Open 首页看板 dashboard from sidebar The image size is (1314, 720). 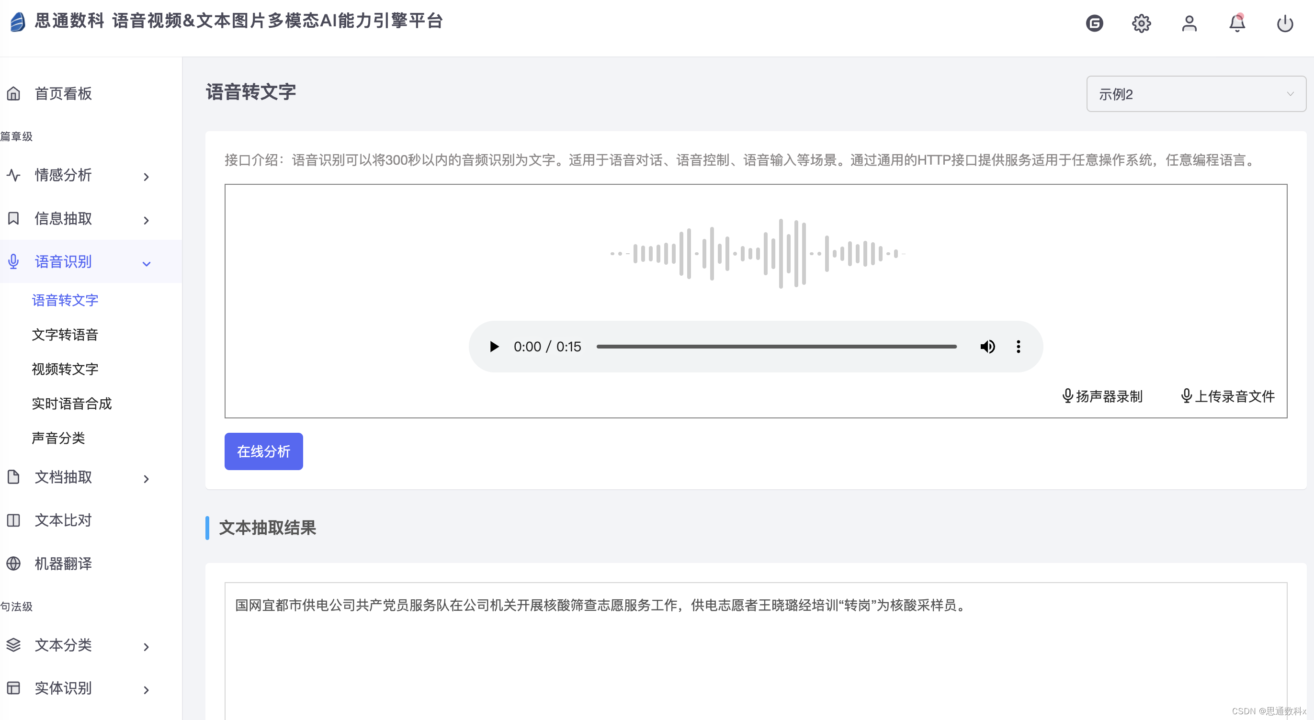coord(63,93)
